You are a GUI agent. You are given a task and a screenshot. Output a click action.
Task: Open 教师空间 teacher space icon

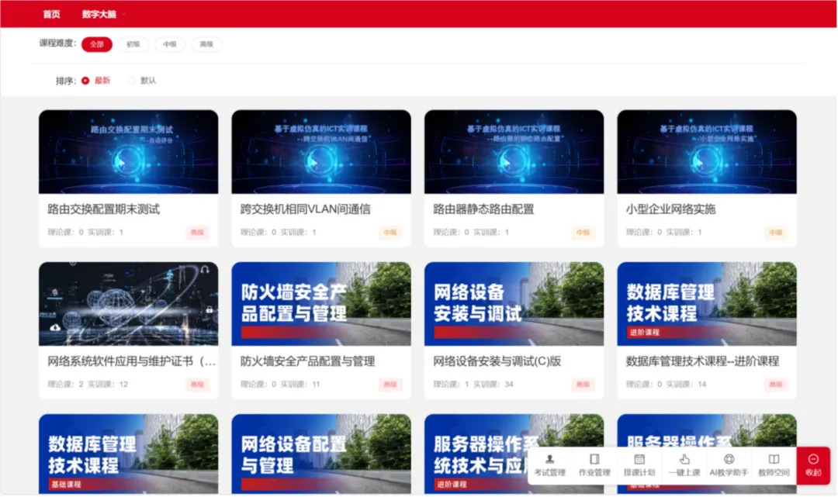[774, 460]
